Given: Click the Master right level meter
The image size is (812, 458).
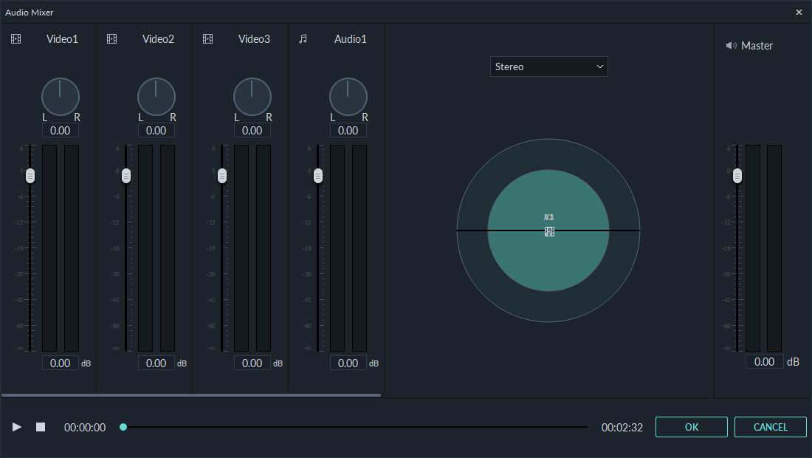Looking at the screenshot, I should click(x=774, y=248).
